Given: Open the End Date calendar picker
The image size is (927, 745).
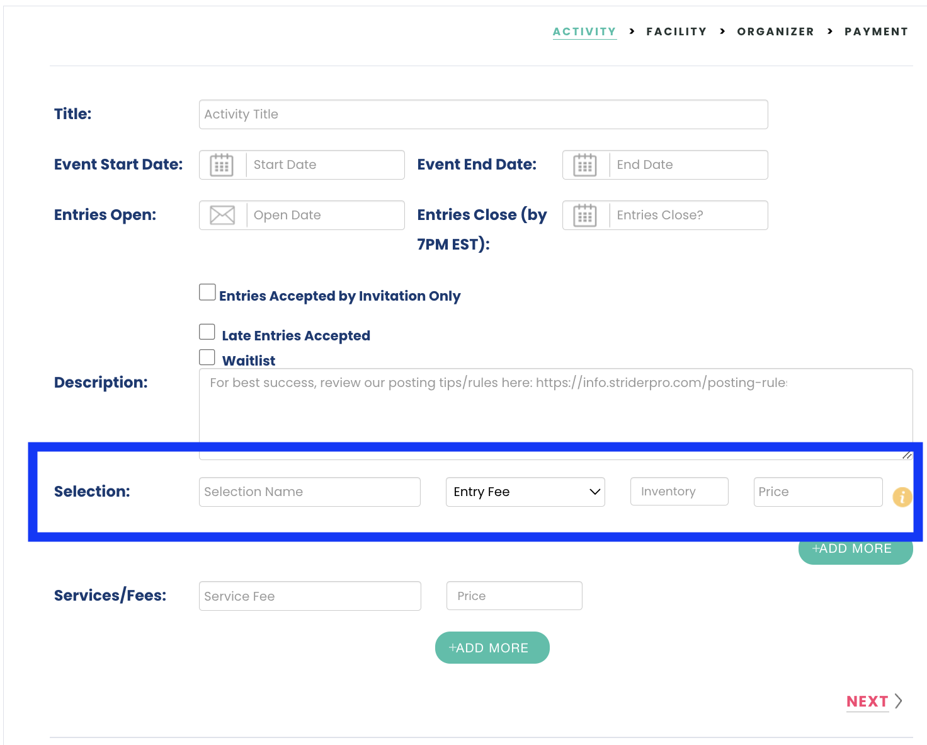Looking at the screenshot, I should 584,165.
